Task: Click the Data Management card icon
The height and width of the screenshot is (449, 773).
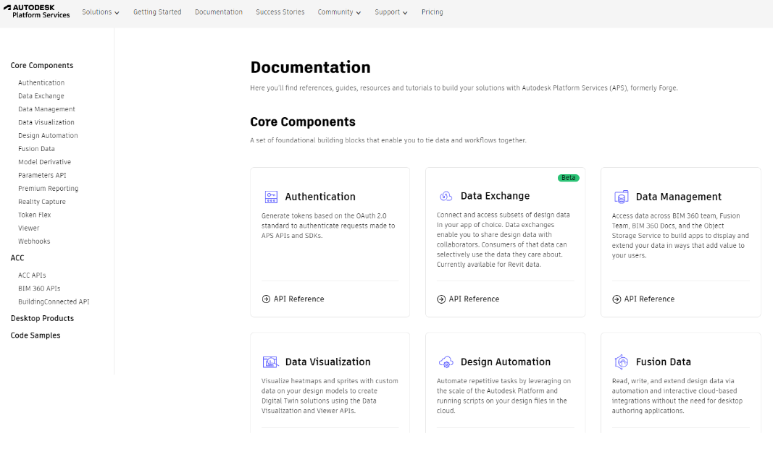Action: [621, 197]
